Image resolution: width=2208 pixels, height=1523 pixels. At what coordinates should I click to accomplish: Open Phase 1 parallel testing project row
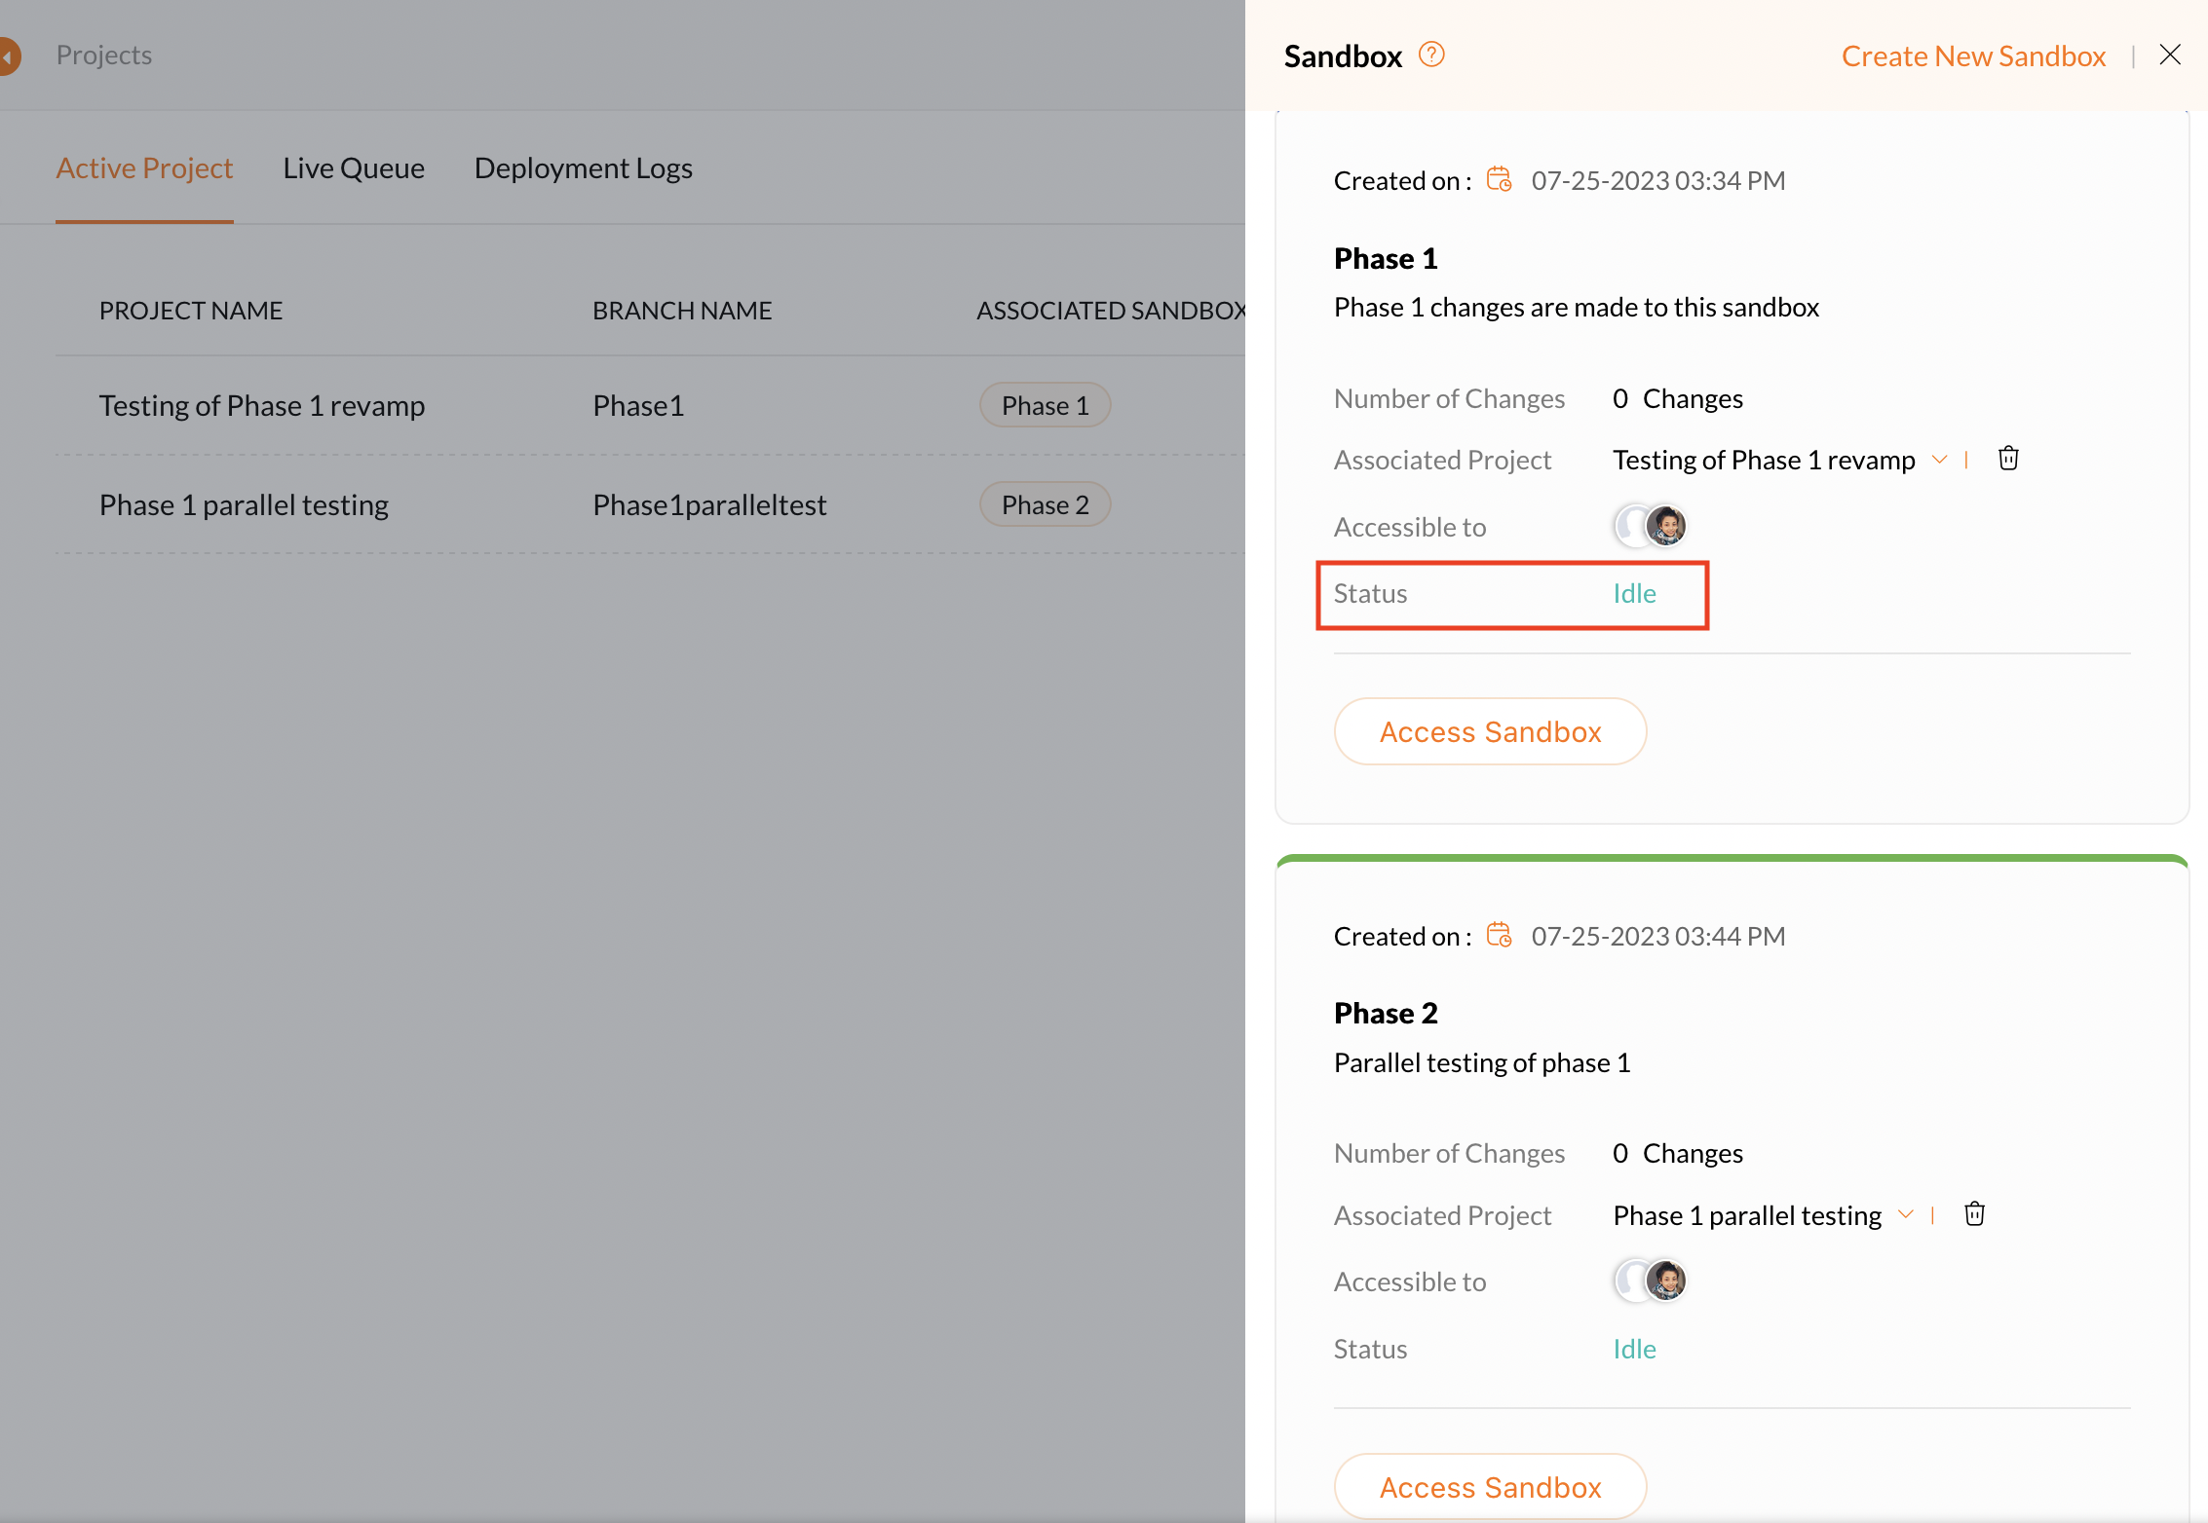point(244,504)
